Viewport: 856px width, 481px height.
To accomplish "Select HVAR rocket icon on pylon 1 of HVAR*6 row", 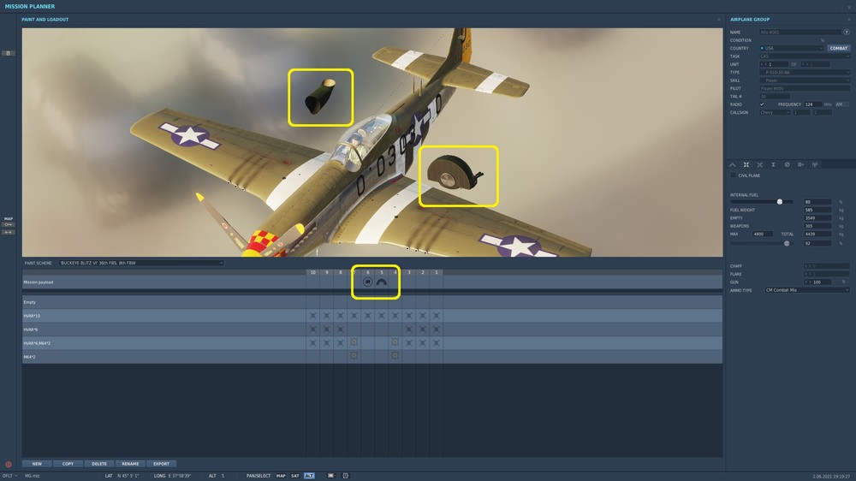I will pyautogui.click(x=437, y=330).
